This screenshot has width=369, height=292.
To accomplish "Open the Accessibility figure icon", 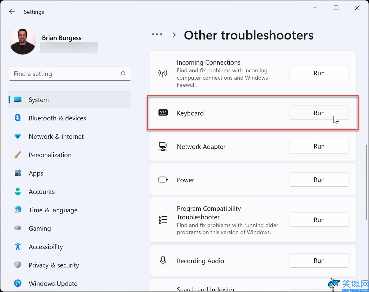I will click(18, 247).
